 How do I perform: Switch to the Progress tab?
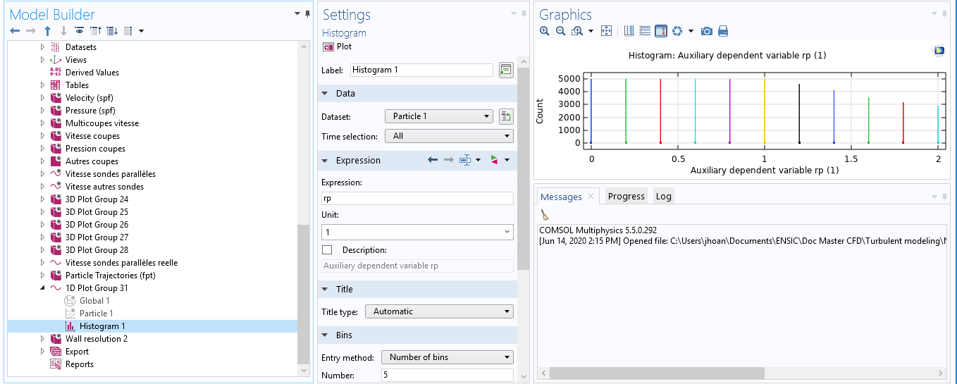pos(626,197)
